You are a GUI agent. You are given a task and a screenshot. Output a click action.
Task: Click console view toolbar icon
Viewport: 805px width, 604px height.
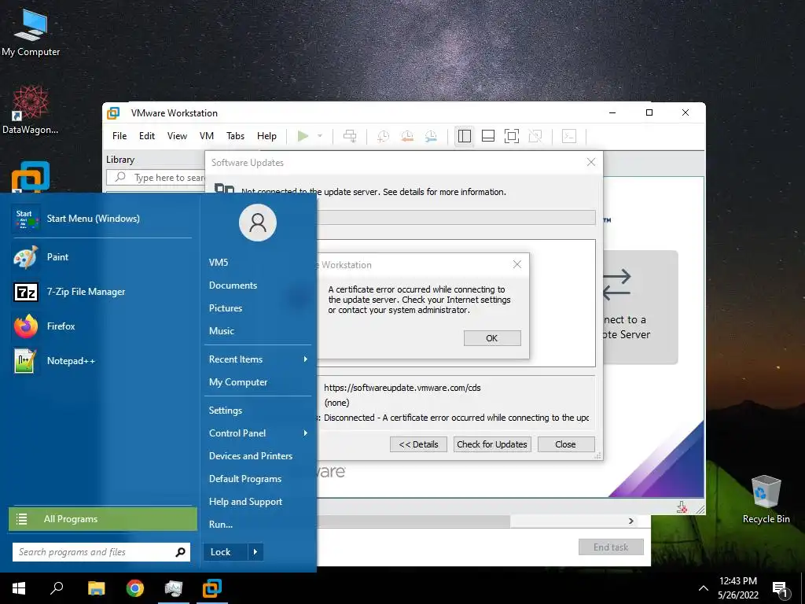pos(569,136)
